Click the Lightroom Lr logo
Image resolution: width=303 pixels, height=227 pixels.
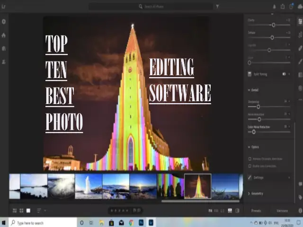(x=3, y=7)
